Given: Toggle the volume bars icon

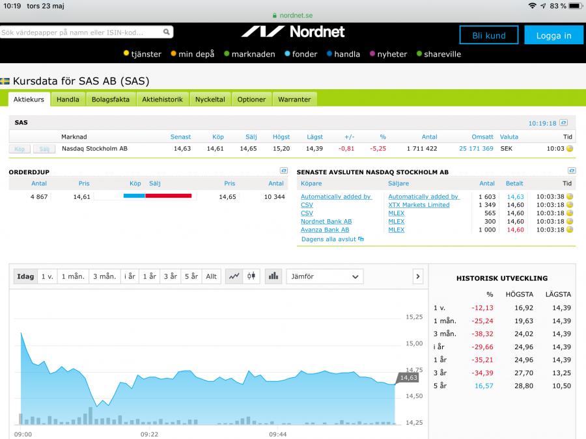Looking at the screenshot, I should tap(273, 276).
